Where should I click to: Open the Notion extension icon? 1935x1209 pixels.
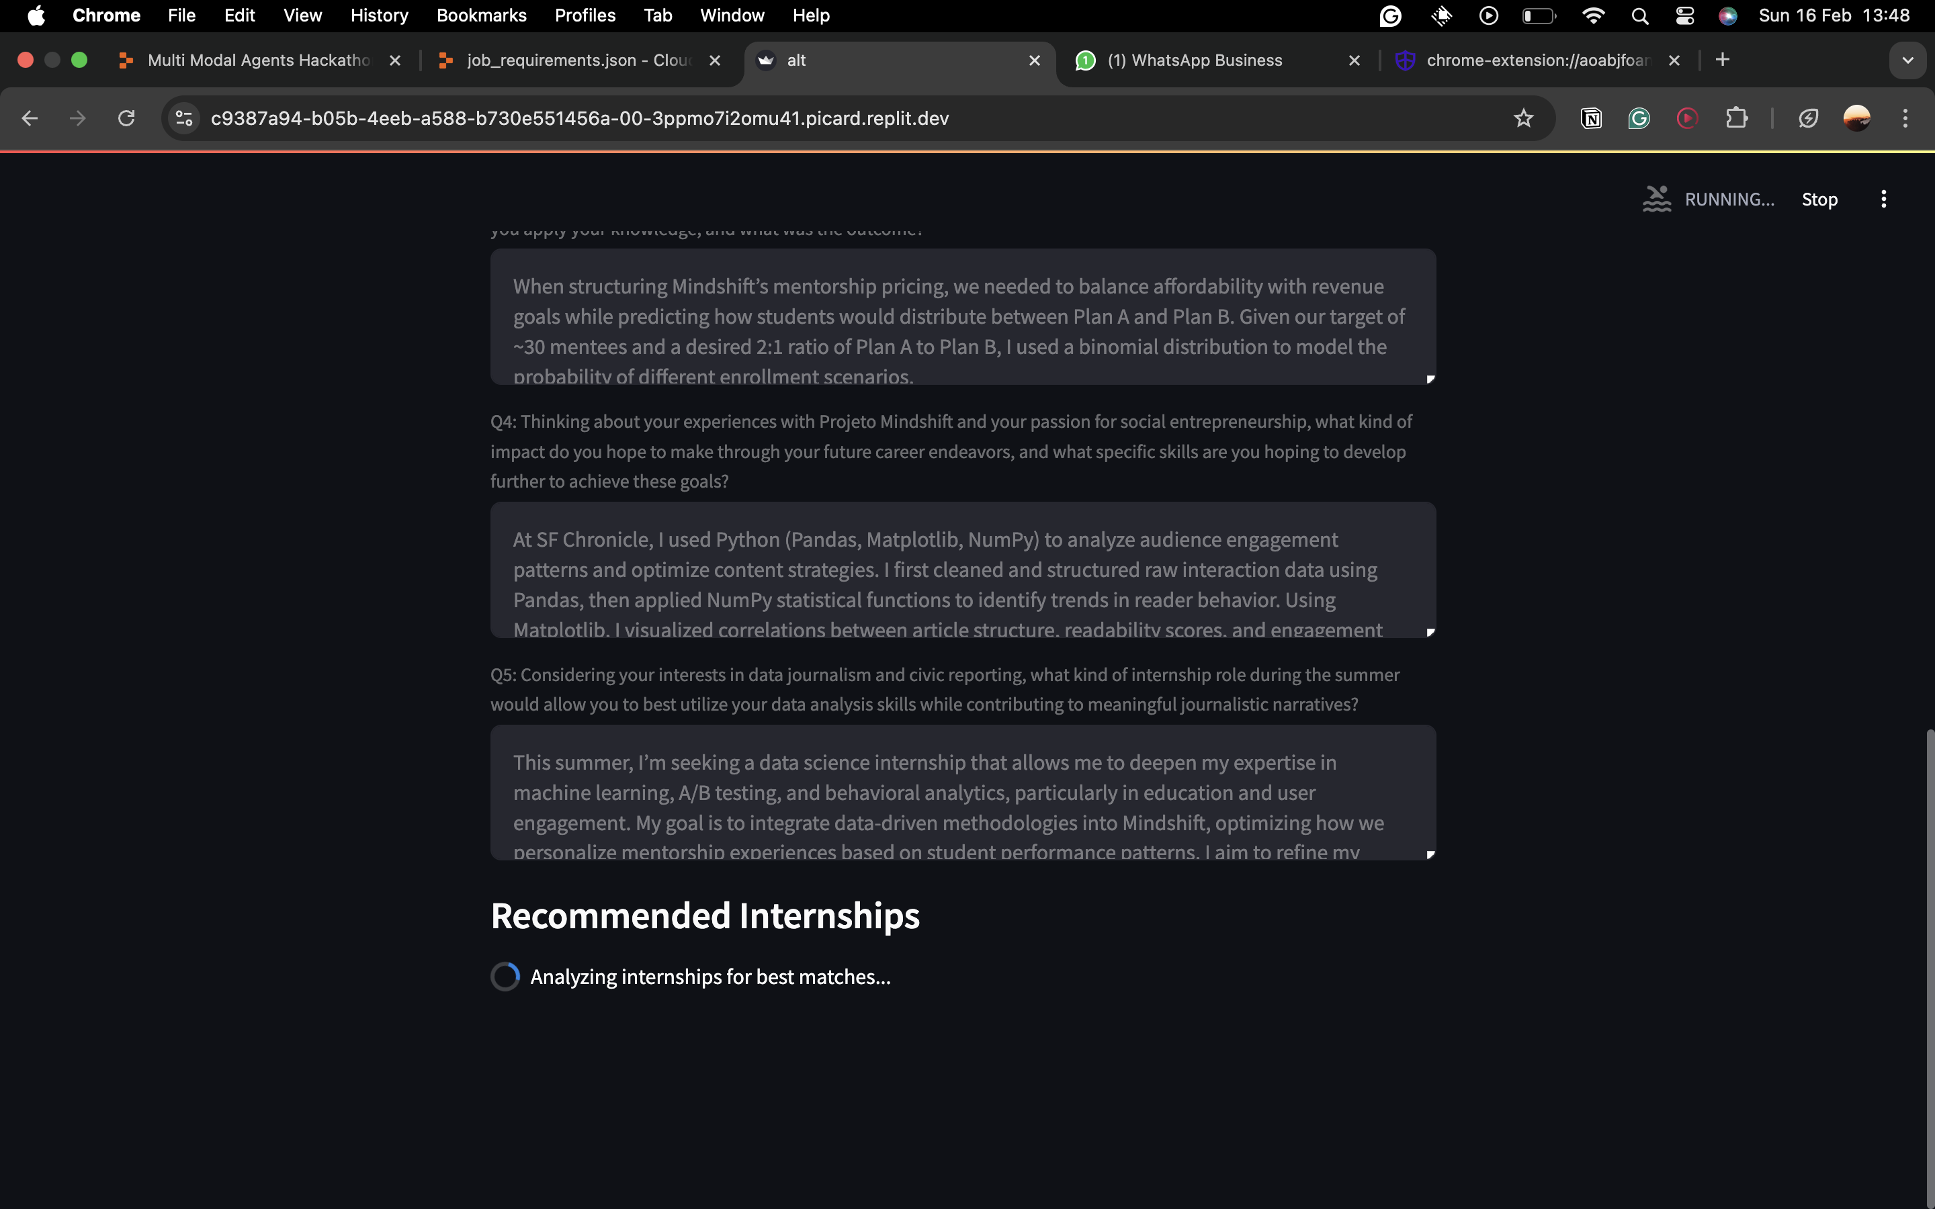pos(1591,118)
